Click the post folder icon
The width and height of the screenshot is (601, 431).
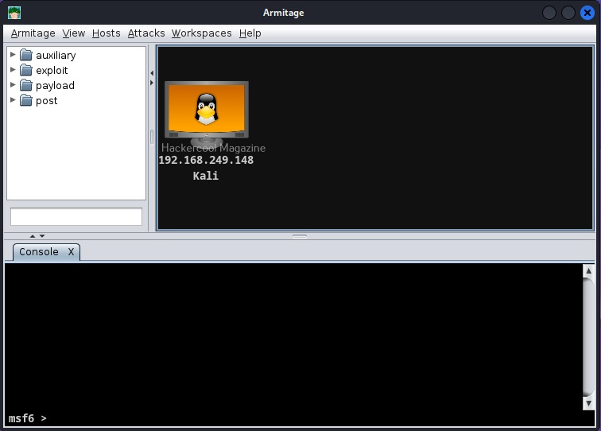point(26,100)
